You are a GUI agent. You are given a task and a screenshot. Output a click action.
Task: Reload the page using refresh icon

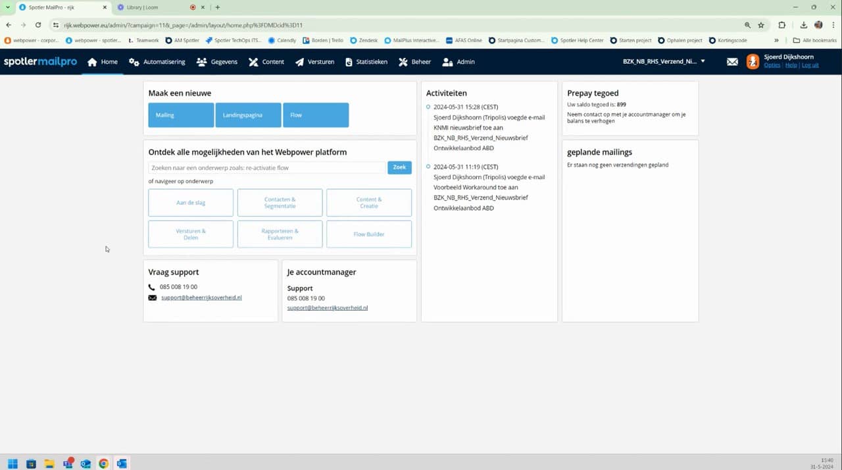tap(38, 25)
